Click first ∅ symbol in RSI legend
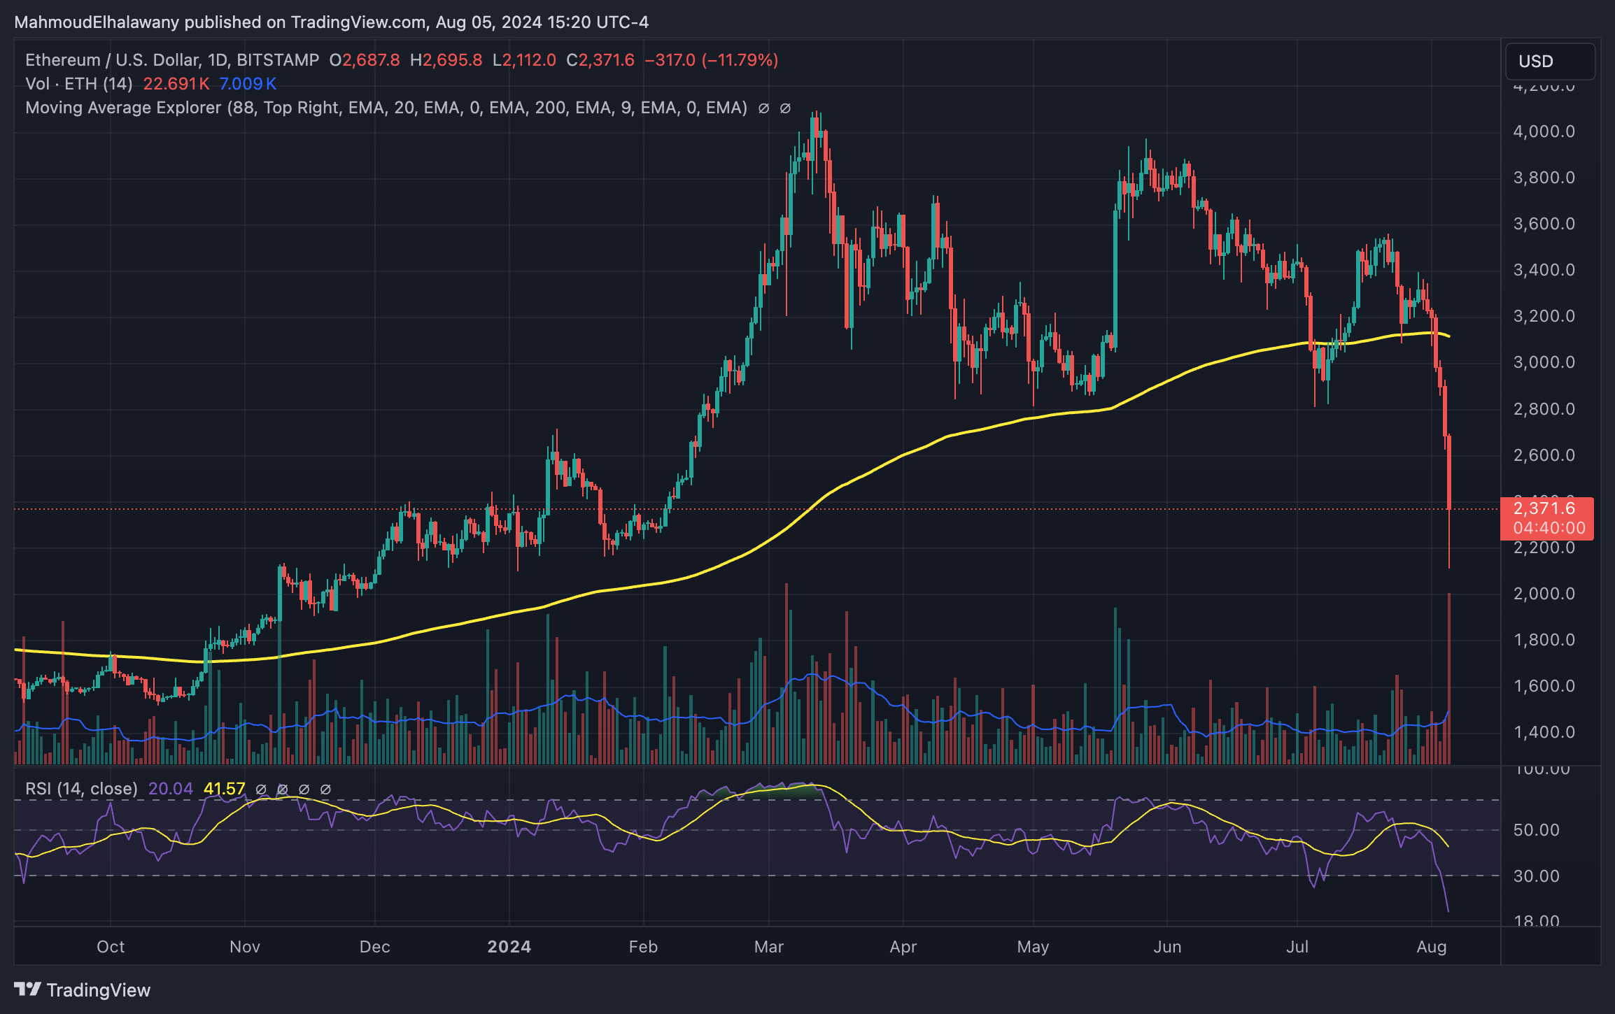1615x1014 pixels. point(261,790)
